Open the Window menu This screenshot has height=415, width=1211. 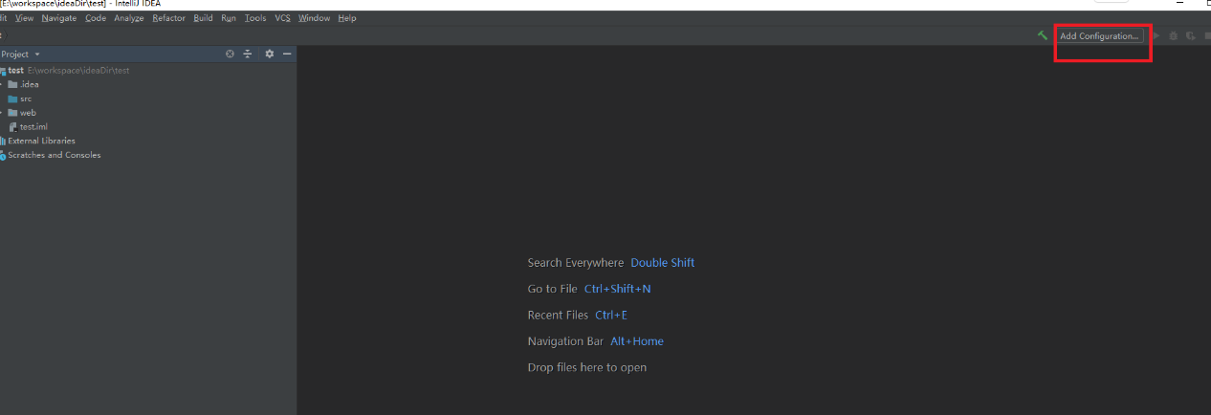point(314,18)
